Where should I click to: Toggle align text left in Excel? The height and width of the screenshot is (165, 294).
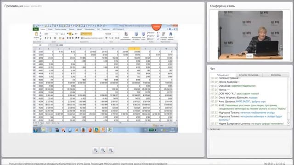(x=68, y=38)
